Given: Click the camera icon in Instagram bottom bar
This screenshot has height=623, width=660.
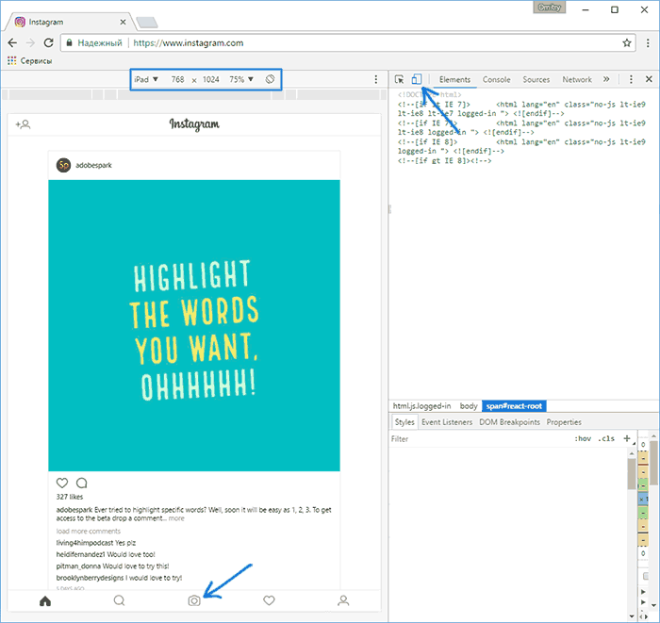Looking at the screenshot, I should tap(193, 600).
